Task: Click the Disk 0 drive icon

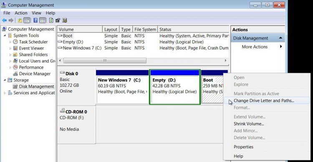Action: click(x=63, y=73)
